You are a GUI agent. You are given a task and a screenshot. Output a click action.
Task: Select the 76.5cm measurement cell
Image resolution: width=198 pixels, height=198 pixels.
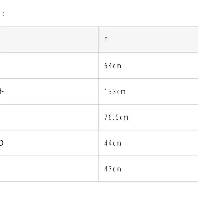coord(116,117)
